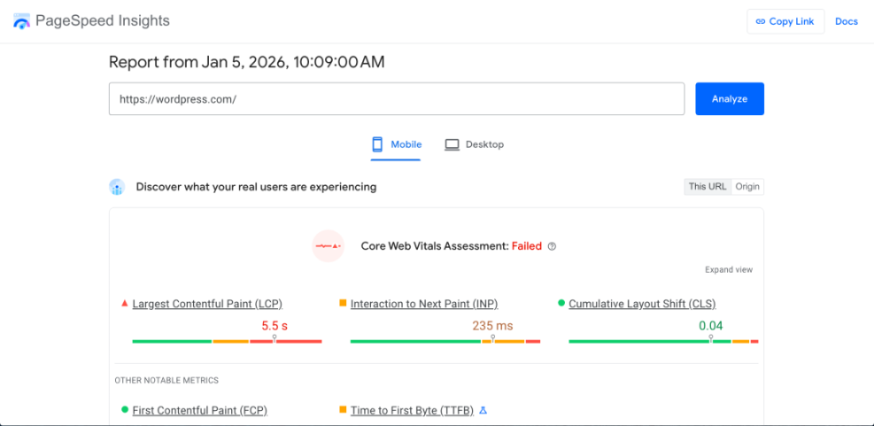Click the INP distribution bar
Image resolution: width=874 pixels, height=426 pixels.
445,341
